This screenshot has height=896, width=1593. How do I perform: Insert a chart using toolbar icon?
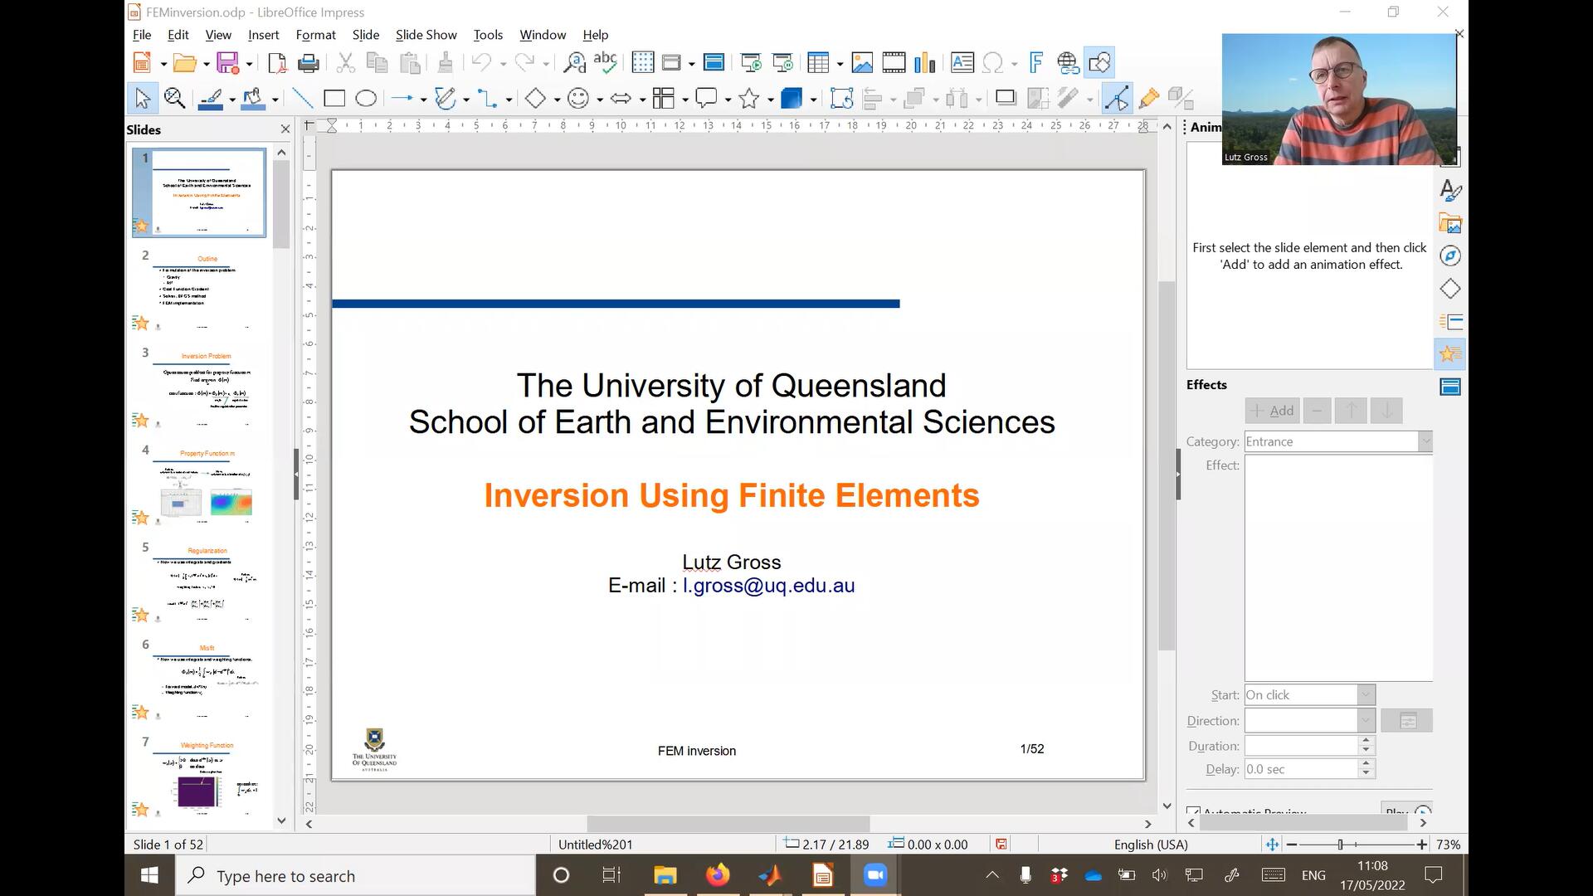pos(924,63)
